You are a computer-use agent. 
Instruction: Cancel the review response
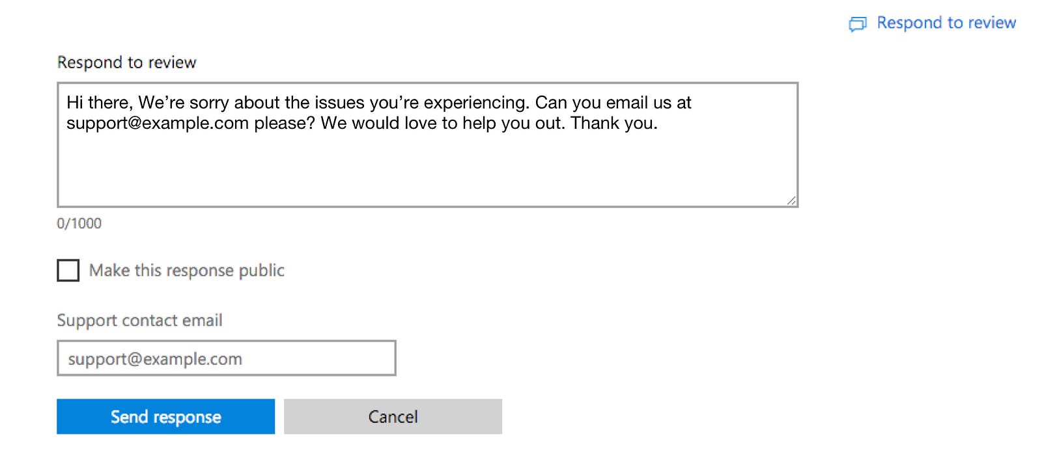[393, 416]
